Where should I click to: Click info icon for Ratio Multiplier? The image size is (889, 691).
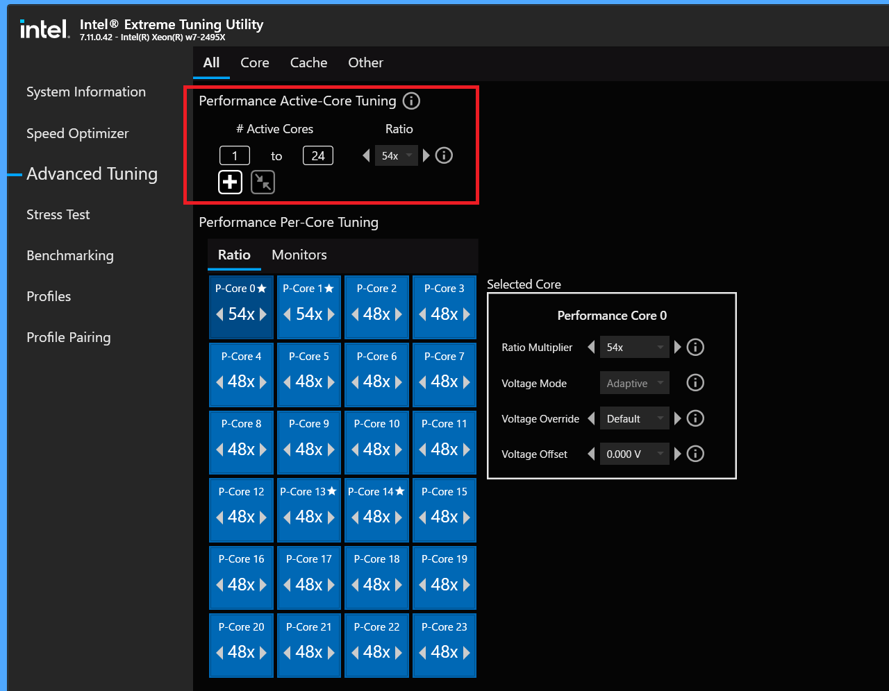click(695, 348)
